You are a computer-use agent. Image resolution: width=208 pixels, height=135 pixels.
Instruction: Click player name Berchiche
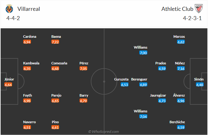point(177,122)
